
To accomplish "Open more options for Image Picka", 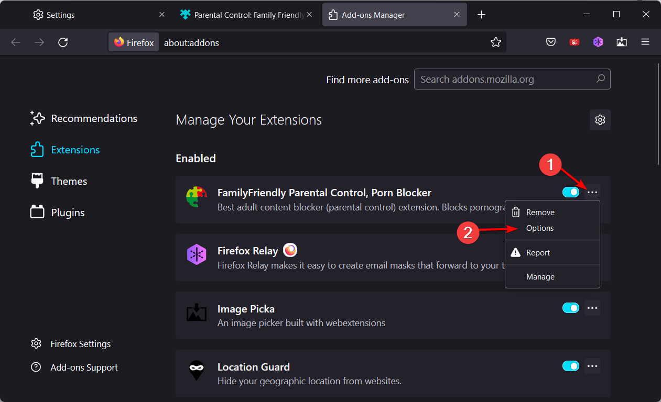I will coord(592,308).
